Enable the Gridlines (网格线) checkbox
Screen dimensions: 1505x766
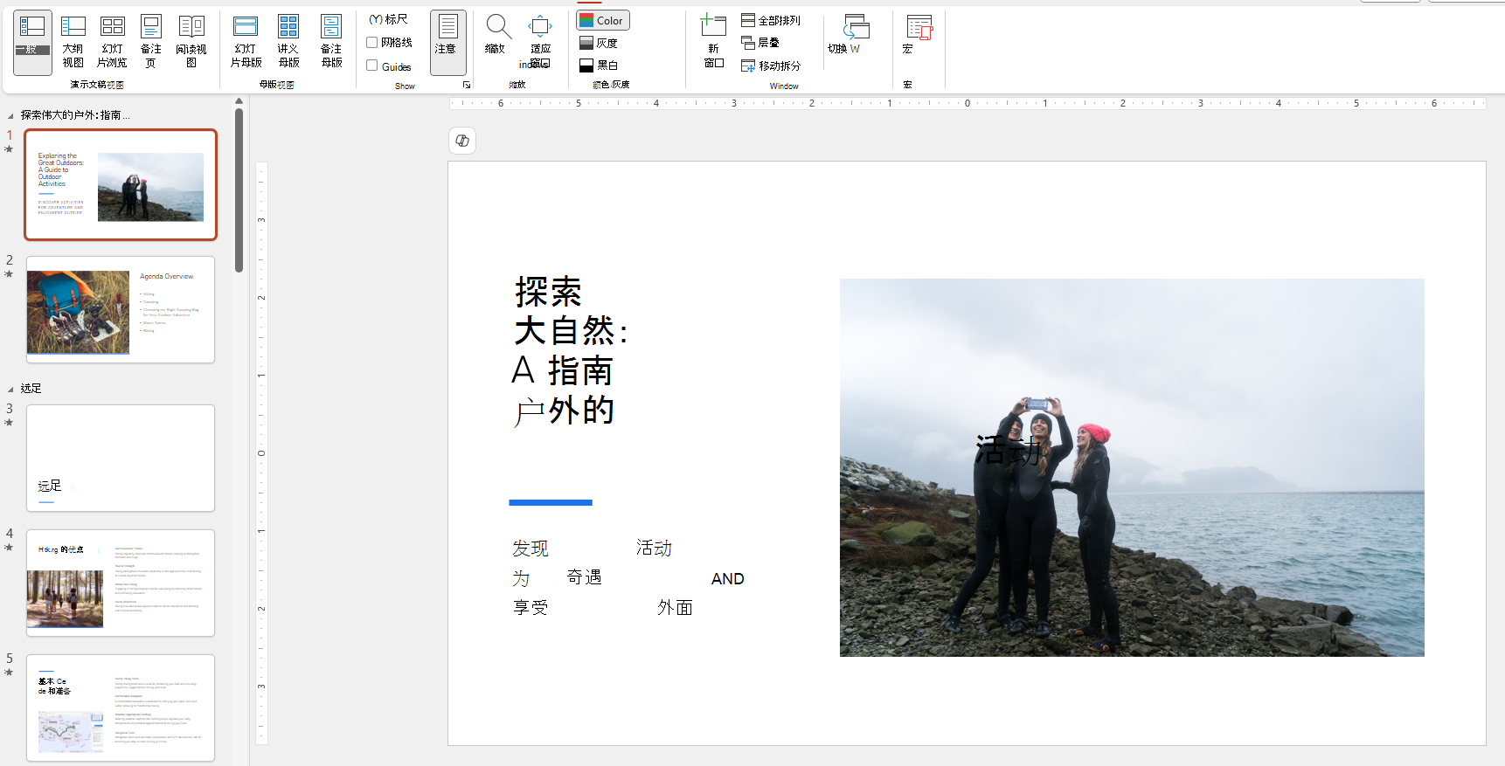coord(372,42)
